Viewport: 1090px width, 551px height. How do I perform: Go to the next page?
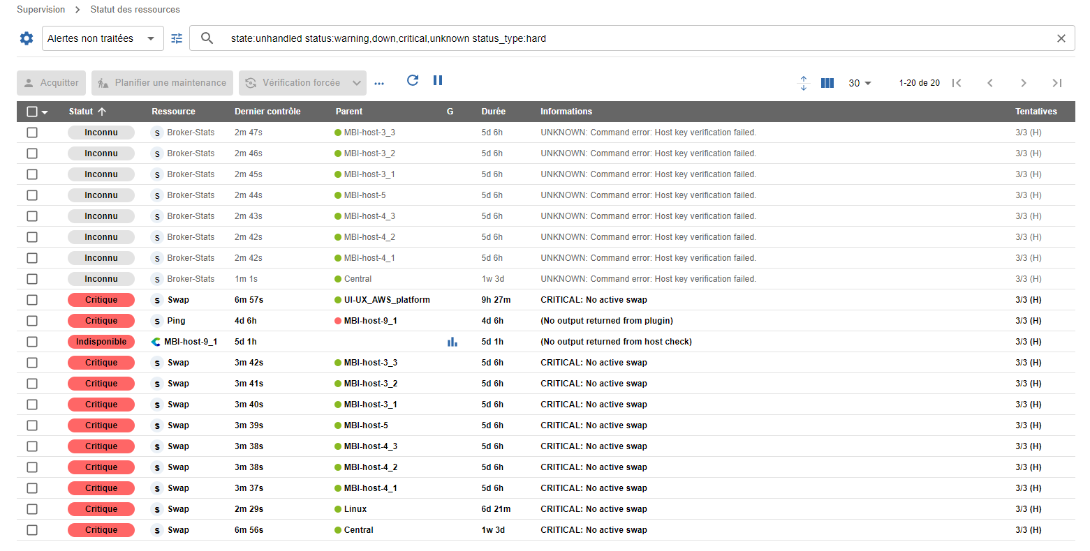click(x=1024, y=83)
